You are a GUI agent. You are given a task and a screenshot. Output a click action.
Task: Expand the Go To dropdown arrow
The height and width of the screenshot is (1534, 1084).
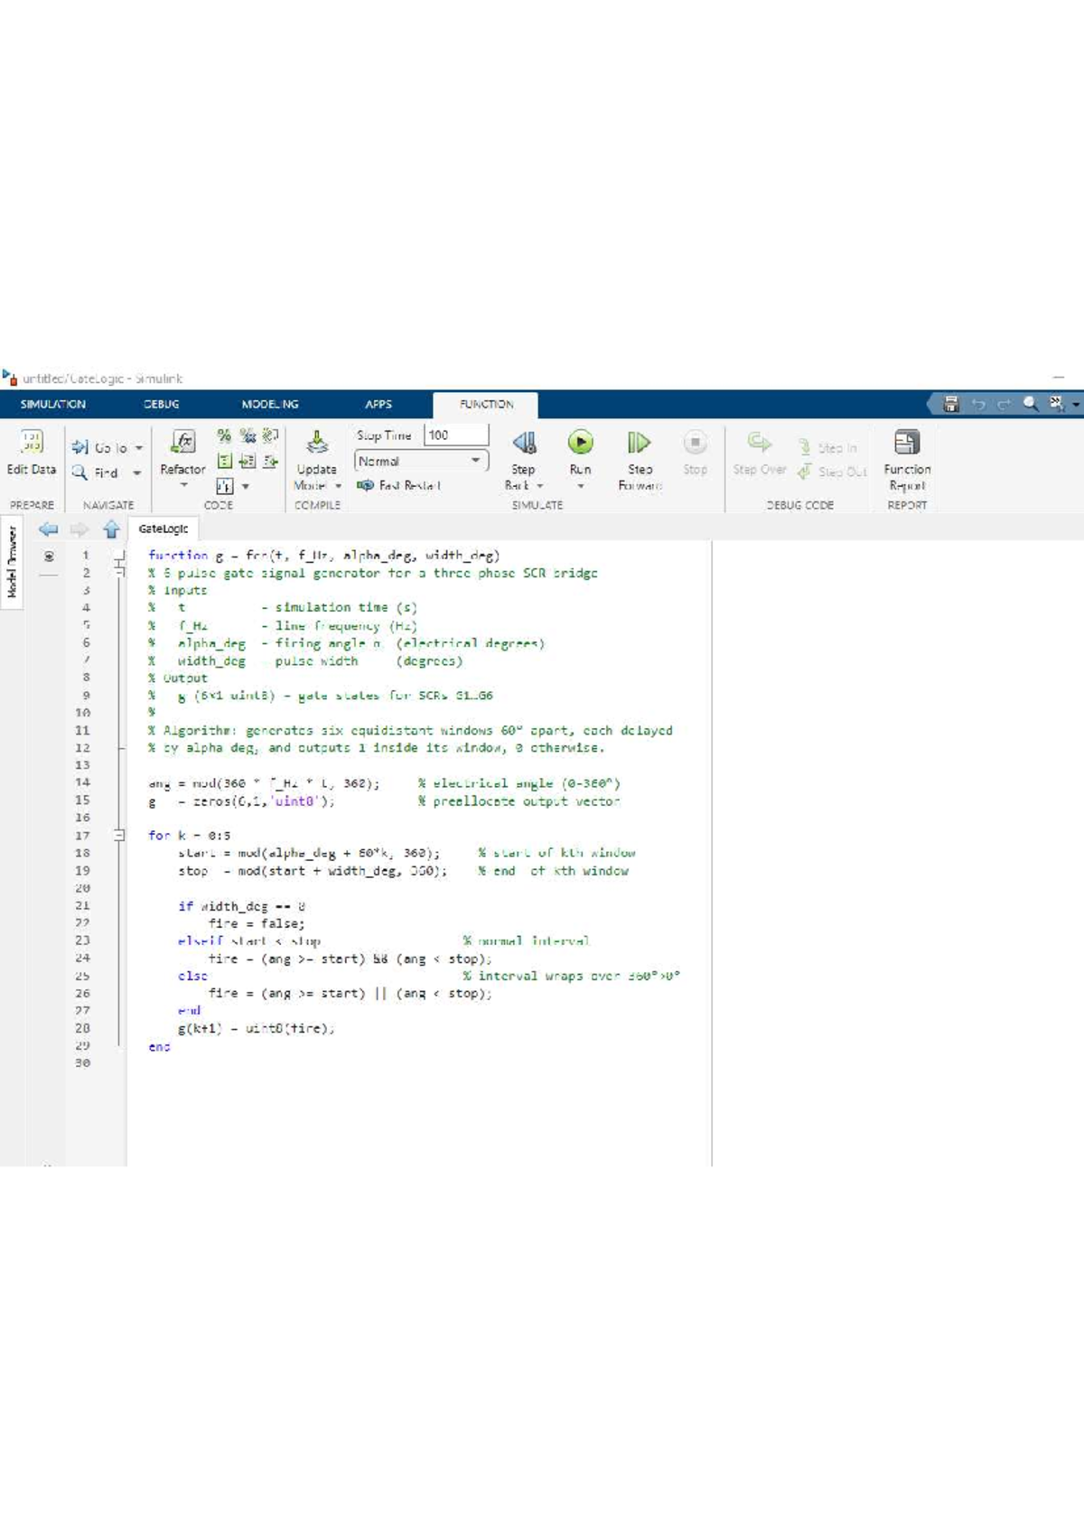(139, 448)
